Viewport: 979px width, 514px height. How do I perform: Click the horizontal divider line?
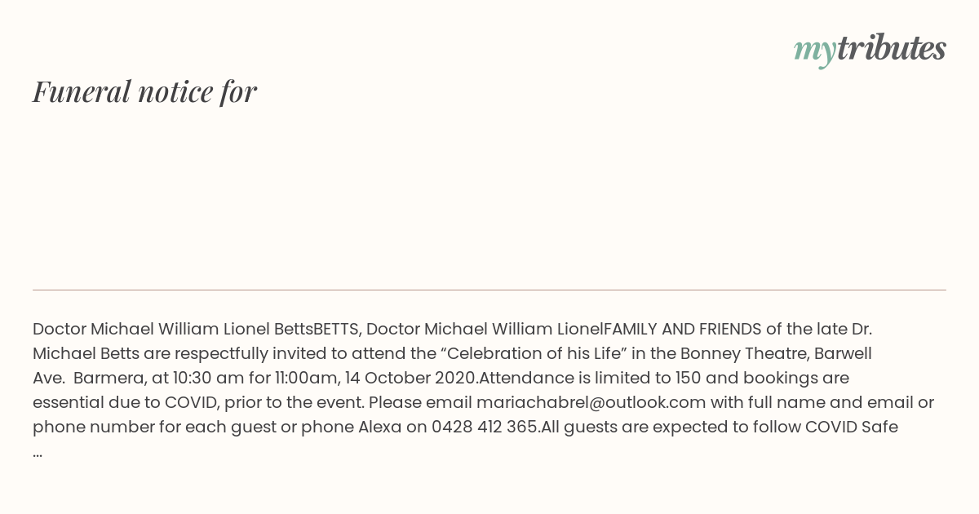[x=489, y=290]
